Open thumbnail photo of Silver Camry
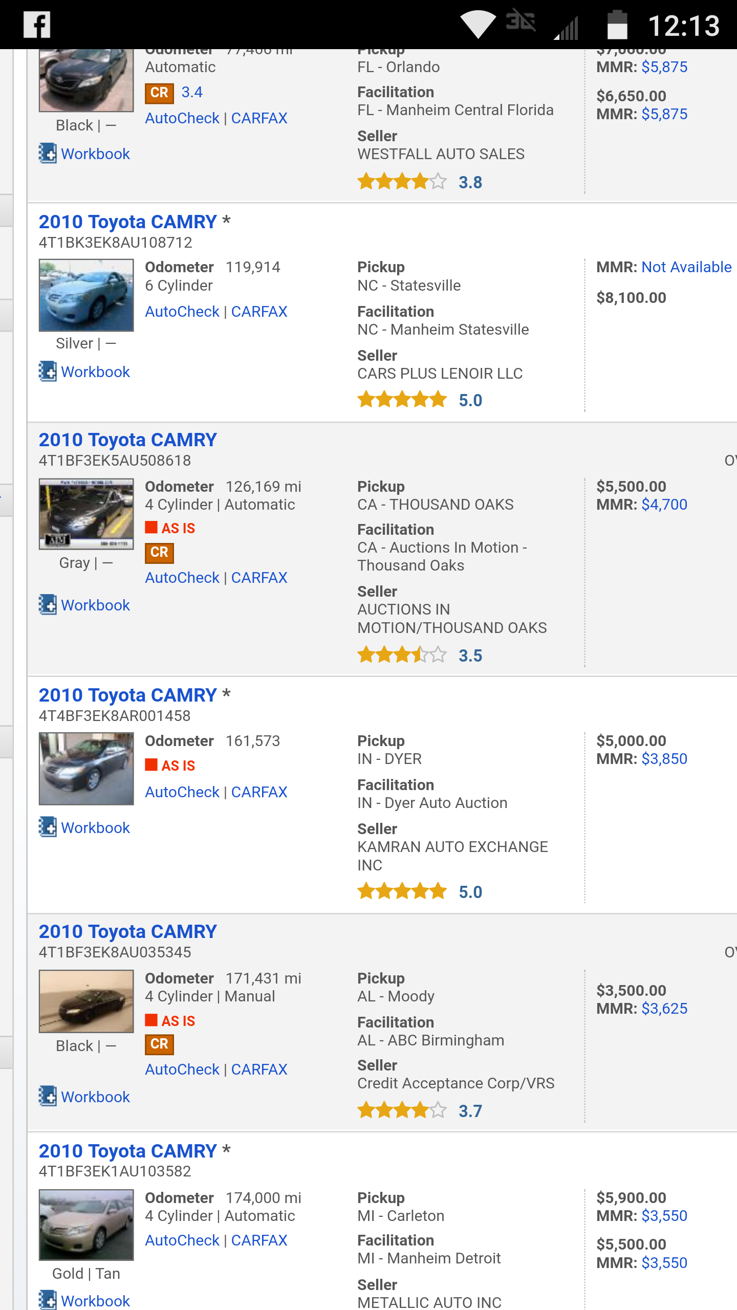This screenshot has width=737, height=1310. (x=86, y=295)
